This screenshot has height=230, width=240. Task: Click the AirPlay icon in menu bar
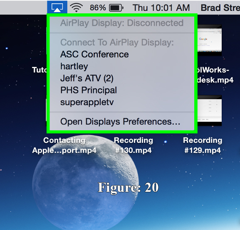click(x=57, y=7)
